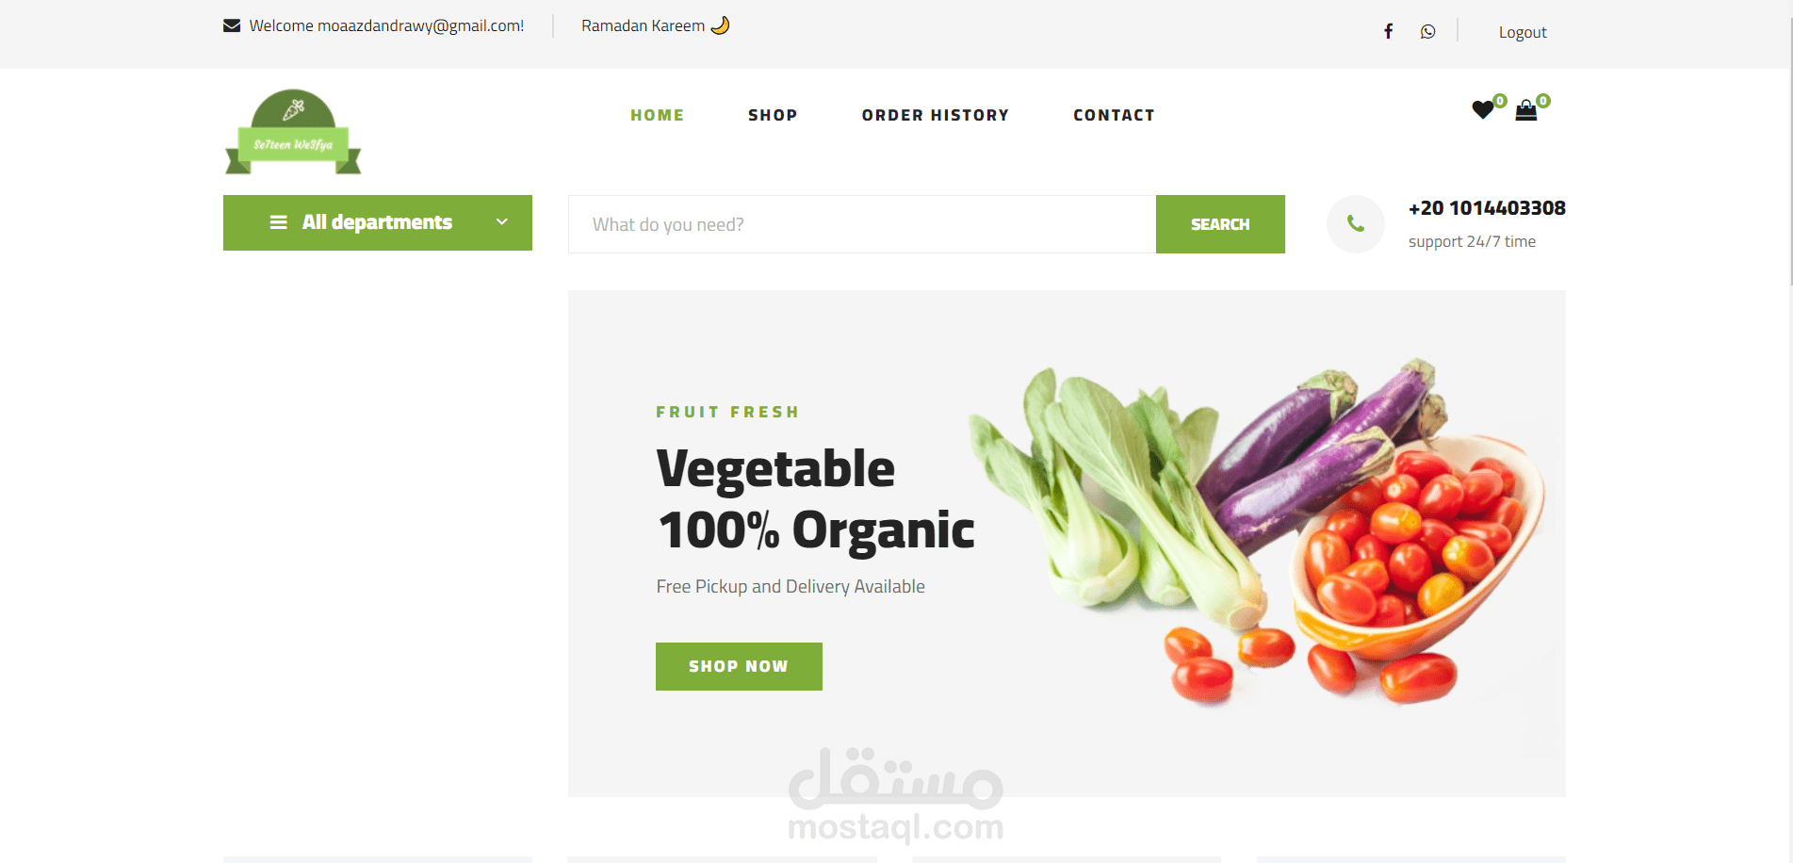Open the shopping bag cart icon
1793x863 pixels.
1526,111
